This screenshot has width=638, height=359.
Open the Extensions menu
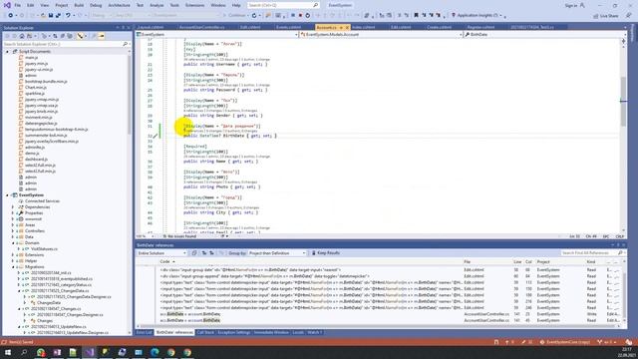click(195, 5)
